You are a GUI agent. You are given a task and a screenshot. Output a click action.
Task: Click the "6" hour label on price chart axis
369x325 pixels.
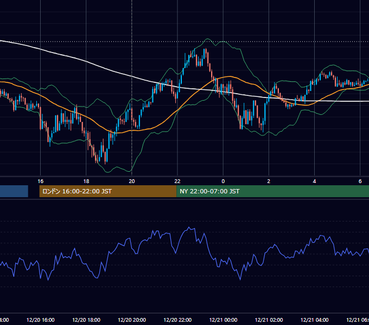[360, 181]
